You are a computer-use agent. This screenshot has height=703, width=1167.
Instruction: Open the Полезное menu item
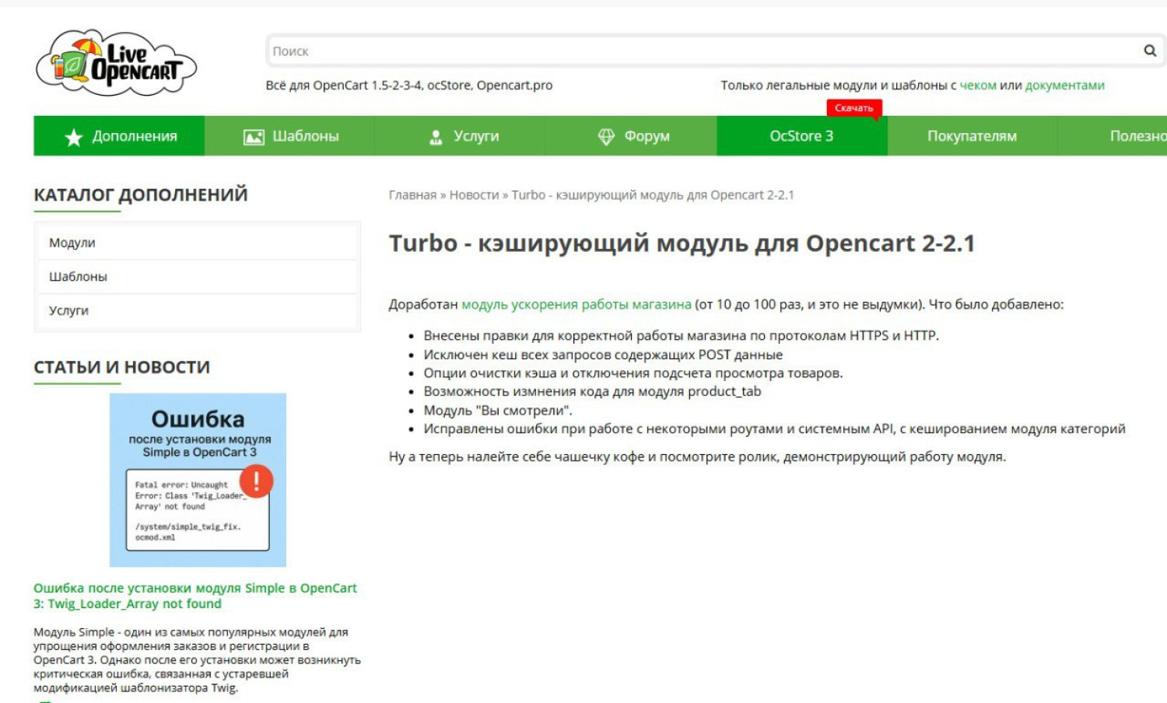tap(1136, 136)
